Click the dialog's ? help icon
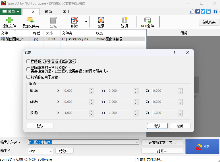The height and width of the screenshot is (162, 220). tap(175, 53)
